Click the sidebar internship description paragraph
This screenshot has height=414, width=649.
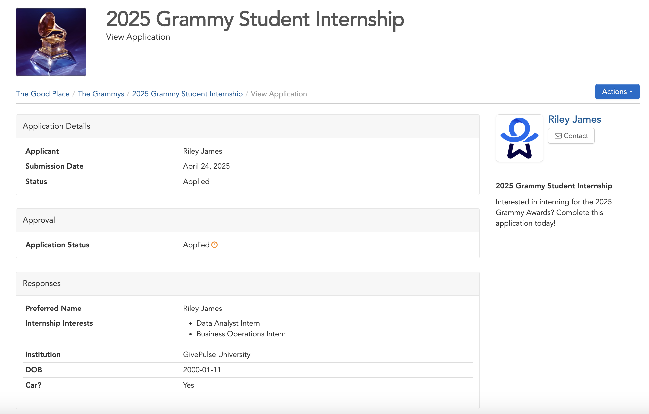pyautogui.click(x=554, y=212)
